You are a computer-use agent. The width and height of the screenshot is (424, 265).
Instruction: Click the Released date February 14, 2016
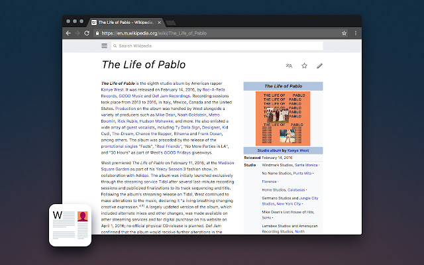coord(277,158)
